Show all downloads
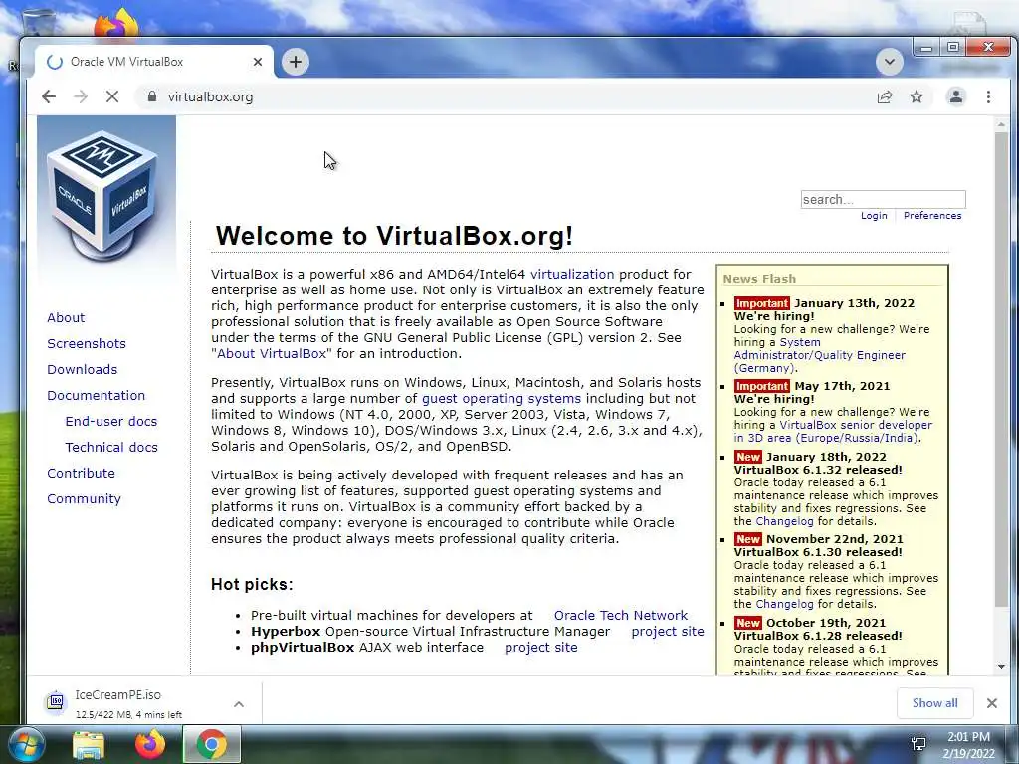Viewport: 1019px width, 764px height. (x=934, y=703)
